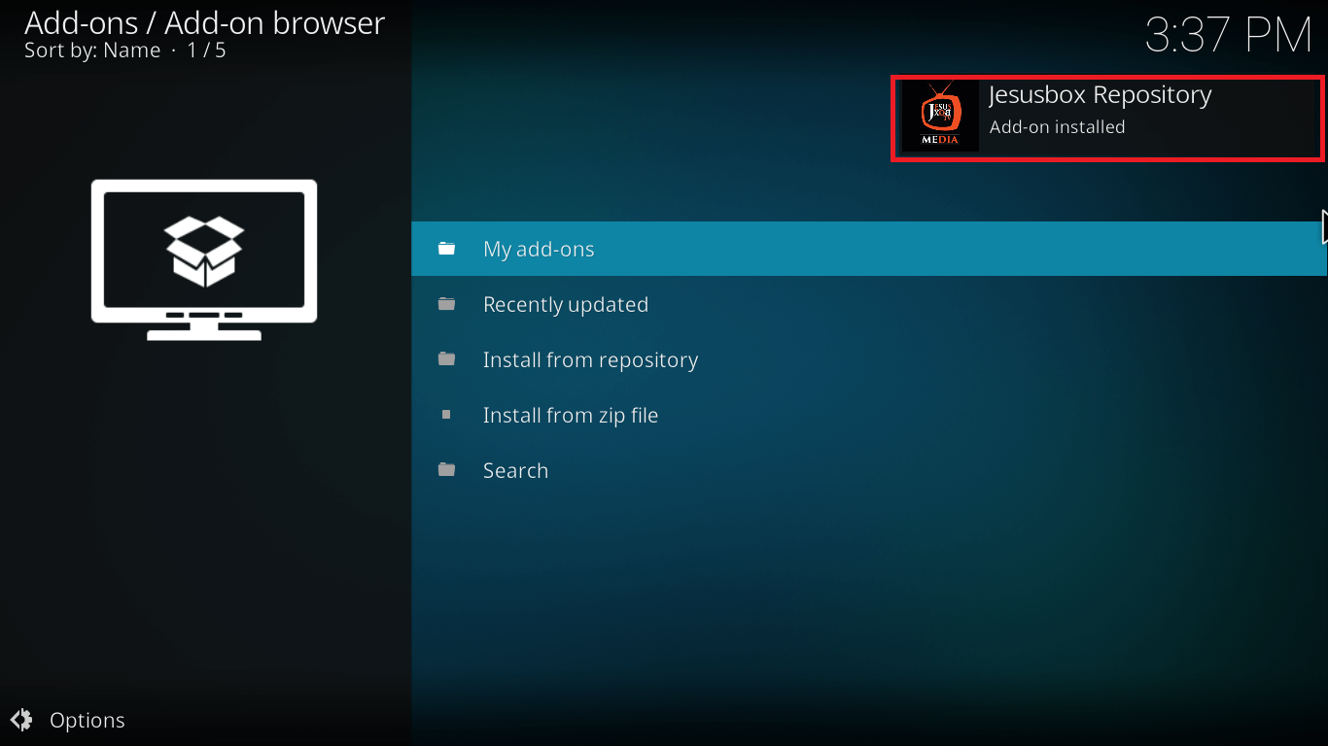The image size is (1328, 746).
Task: Click the Jesusbox Media logo thumbnail
Action: coord(940,116)
